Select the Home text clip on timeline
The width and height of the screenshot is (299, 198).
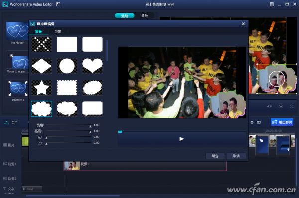32,189
